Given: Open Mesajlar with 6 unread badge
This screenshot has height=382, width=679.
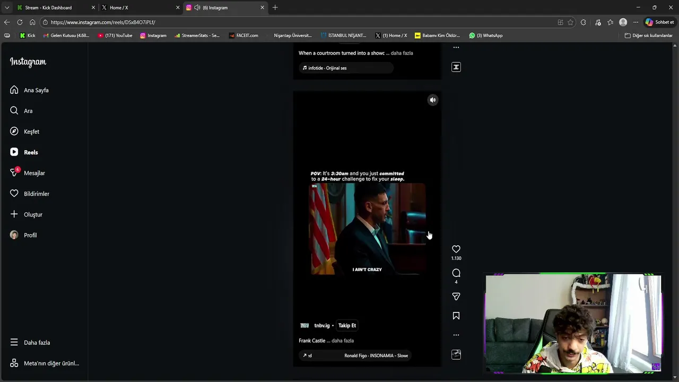Looking at the screenshot, I should click(28, 173).
